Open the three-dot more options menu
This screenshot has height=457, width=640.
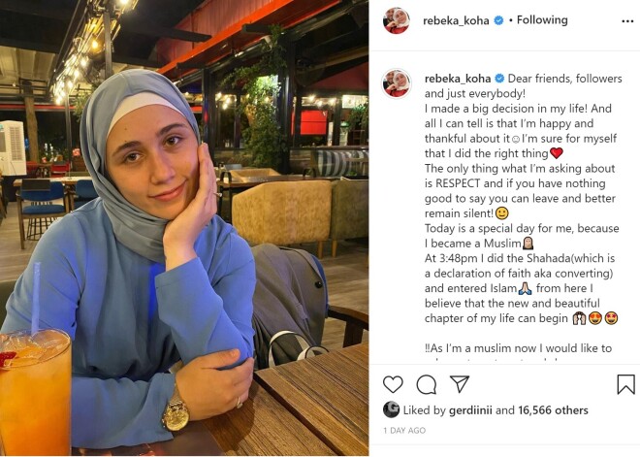coord(627,21)
